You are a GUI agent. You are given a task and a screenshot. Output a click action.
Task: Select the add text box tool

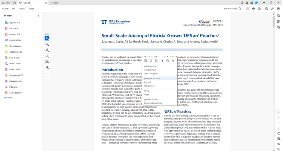[x=47, y=62]
